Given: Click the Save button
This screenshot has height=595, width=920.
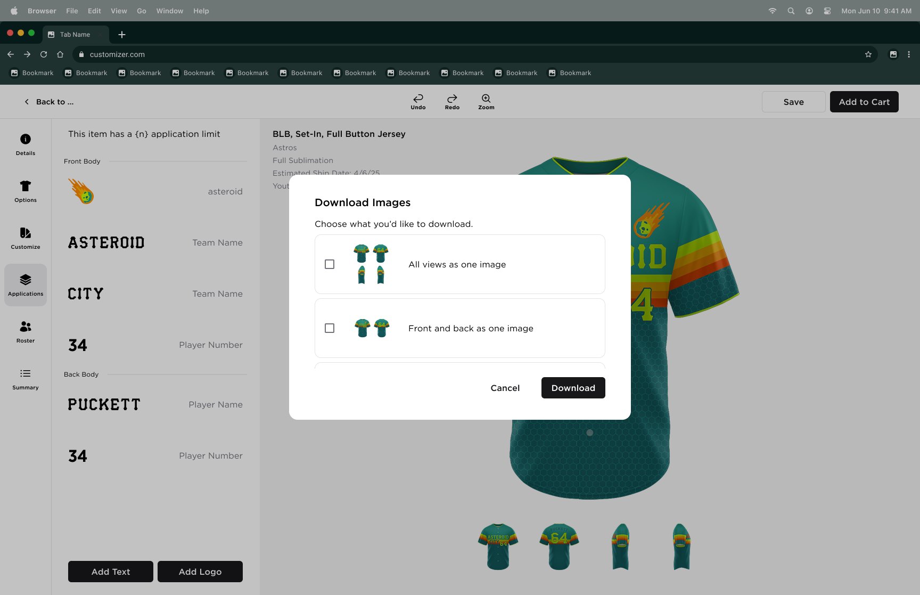Looking at the screenshot, I should pyautogui.click(x=794, y=102).
